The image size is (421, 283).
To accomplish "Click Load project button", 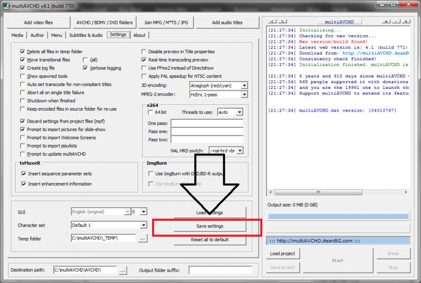I will pyautogui.click(x=282, y=254).
